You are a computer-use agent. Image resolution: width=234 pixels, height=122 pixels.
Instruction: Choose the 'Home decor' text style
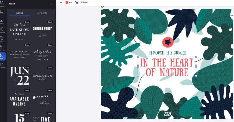pos(42,99)
